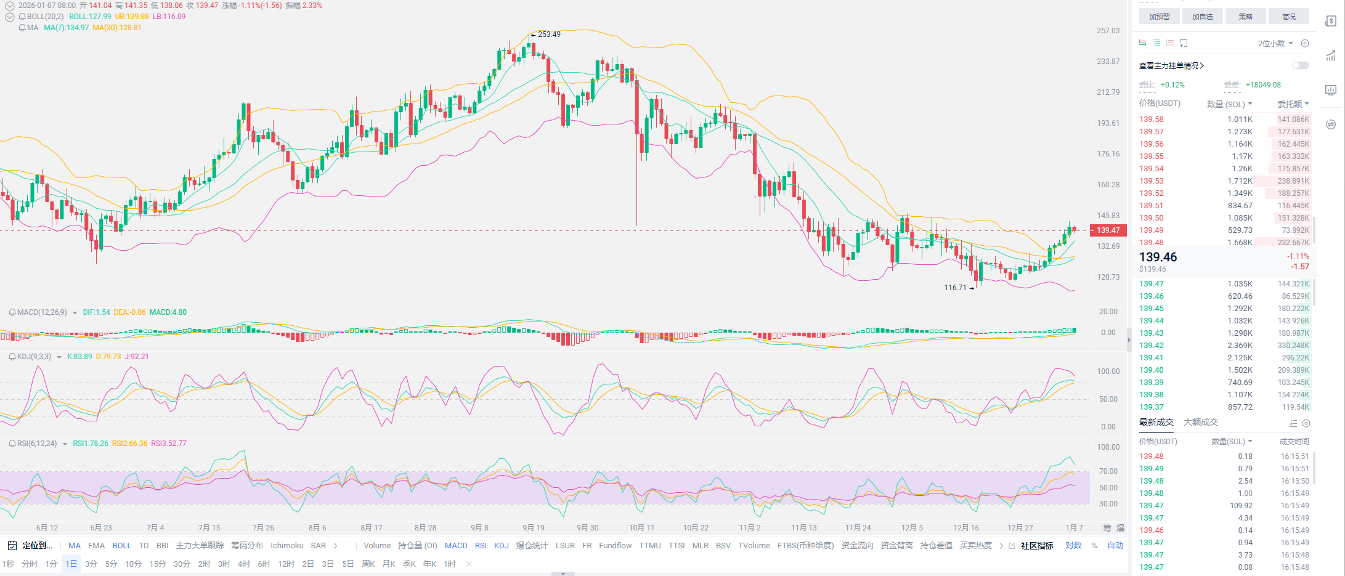This screenshot has width=1345, height=576.
Task: Click the 加预警 button
Action: [x=1159, y=17]
